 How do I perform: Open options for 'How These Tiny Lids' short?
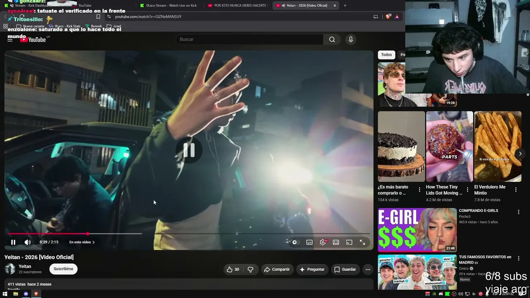[x=467, y=190]
